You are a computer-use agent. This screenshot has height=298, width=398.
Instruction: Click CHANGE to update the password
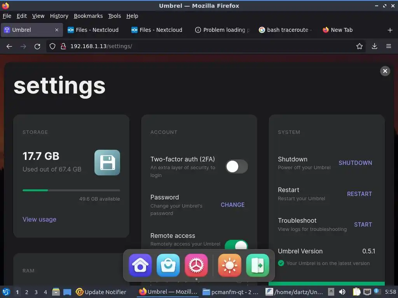coord(232,205)
